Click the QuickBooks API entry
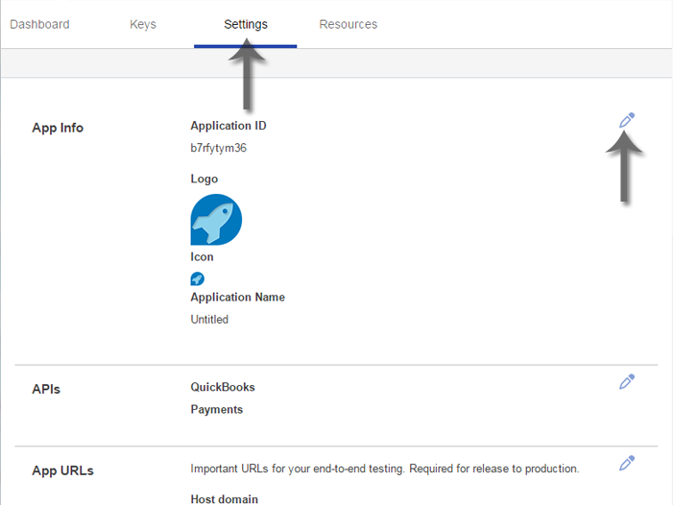 pos(223,387)
